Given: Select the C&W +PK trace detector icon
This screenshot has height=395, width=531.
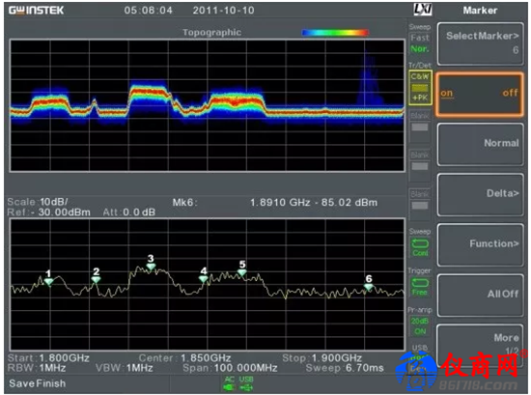Looking at the screenshot, I should coord(420,87).
